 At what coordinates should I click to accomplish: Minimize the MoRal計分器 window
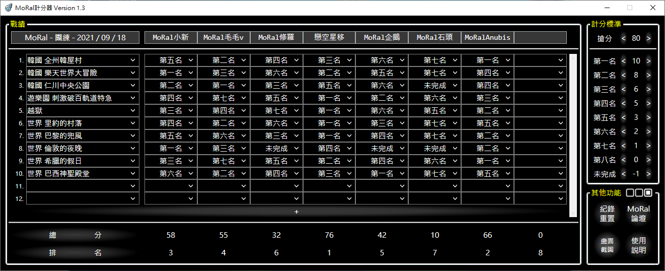pyautogui.click(x=607, y=8)
